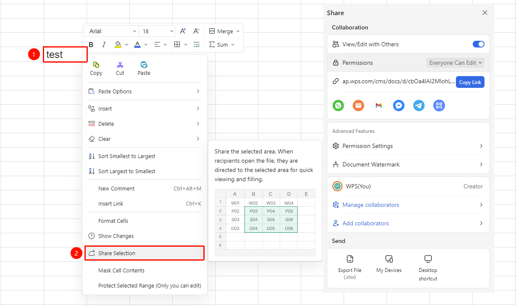
Task: Click the Copy Link button
Action: tap(470, 82)
